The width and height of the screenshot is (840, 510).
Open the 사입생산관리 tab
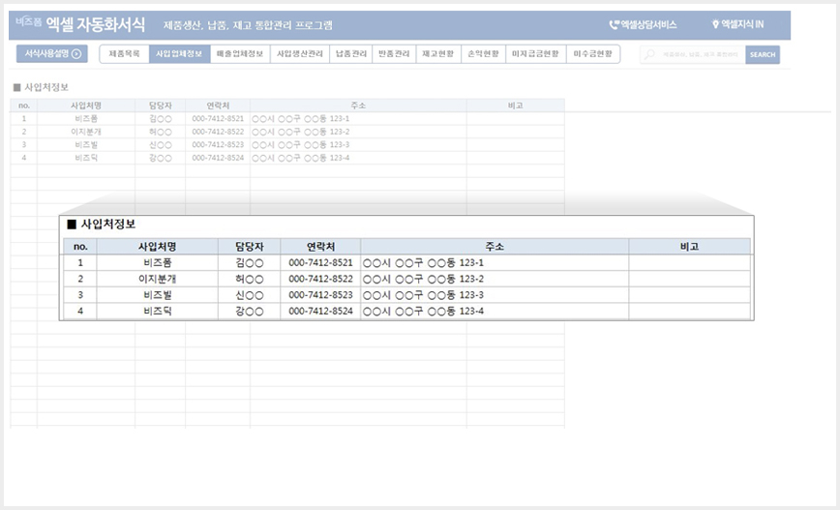point(300,53)
